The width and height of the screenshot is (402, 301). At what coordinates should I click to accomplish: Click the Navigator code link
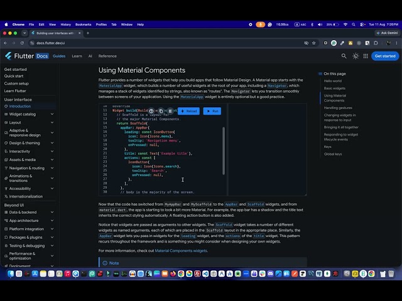point(277,86)
